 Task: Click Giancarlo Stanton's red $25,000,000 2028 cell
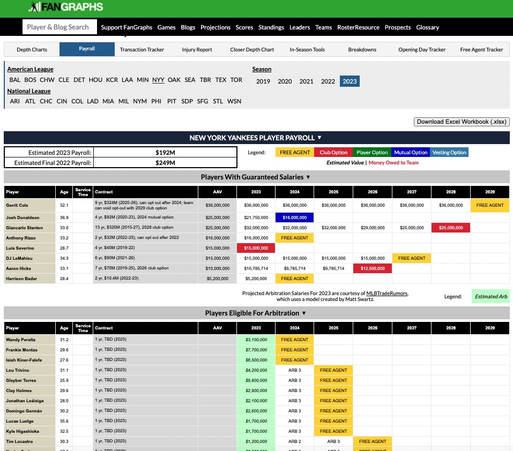coord(451,228)
